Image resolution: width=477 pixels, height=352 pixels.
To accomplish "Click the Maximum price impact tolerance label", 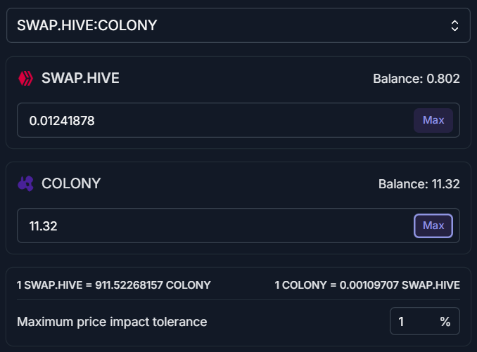I will point(112,322).
